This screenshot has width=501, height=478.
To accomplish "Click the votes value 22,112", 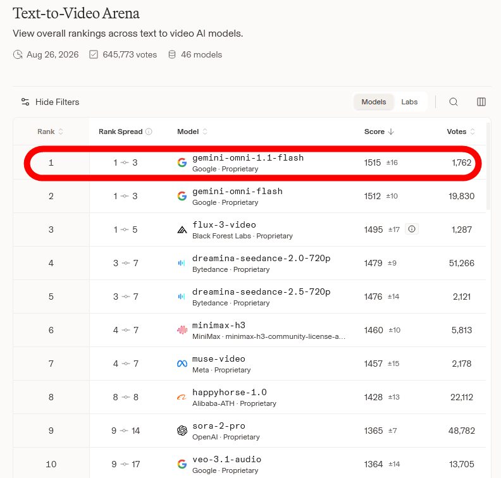I will tap(461, 397).
